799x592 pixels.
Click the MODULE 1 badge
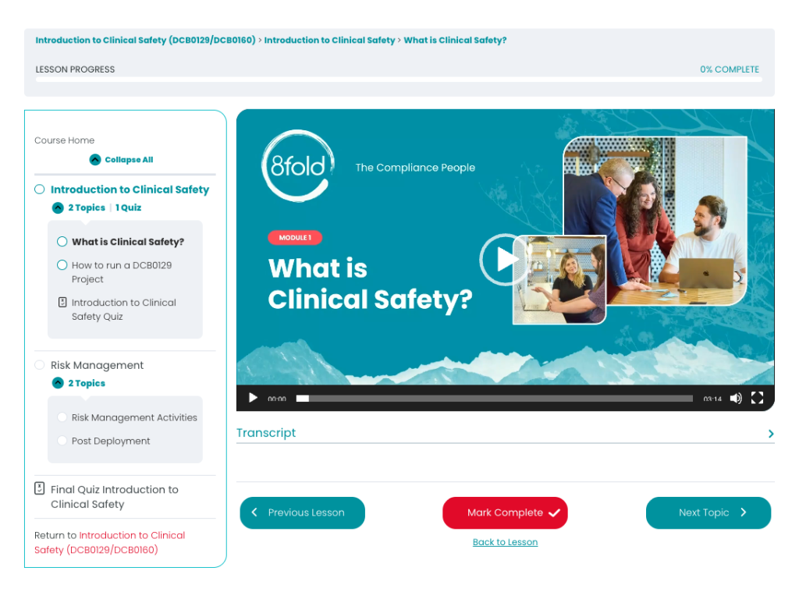pos(295,237)
